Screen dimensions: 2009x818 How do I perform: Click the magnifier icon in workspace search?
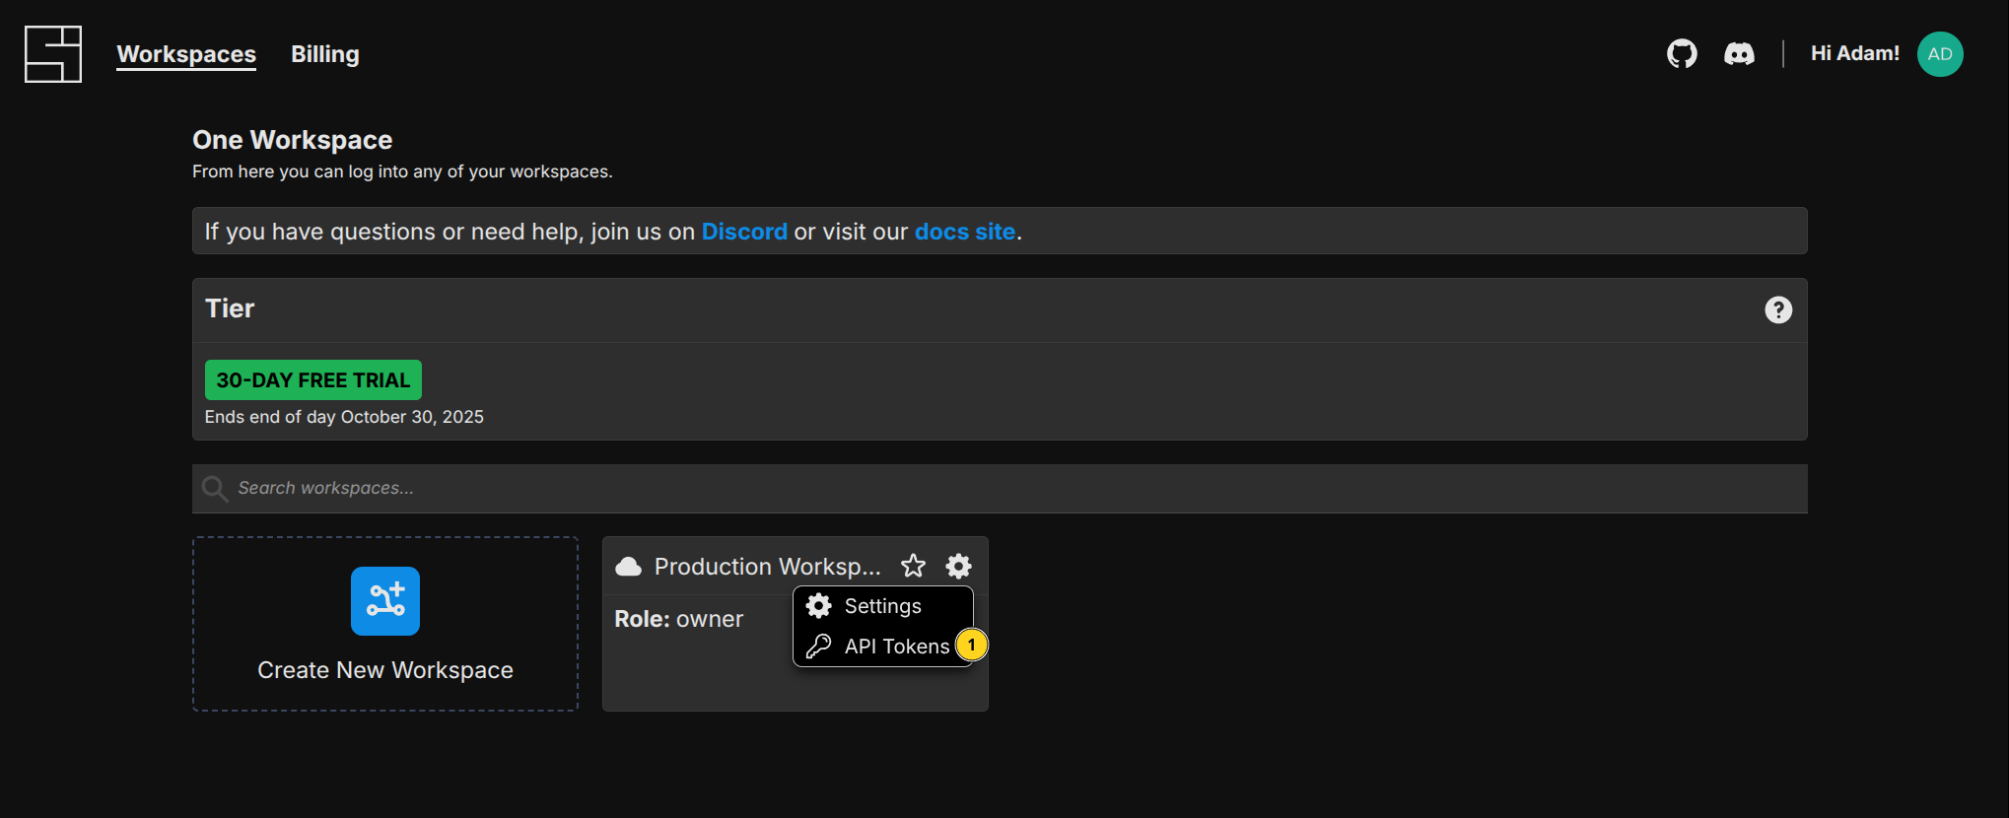214,489
